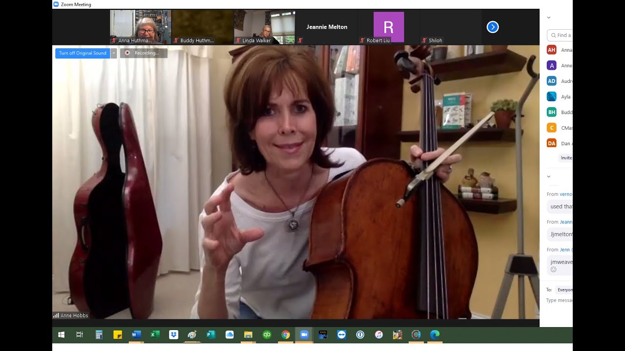The height and width of the screenshot is (351, 625).
Task: Select the Jeannie Melton participant tile
Action: pos(327,27)
